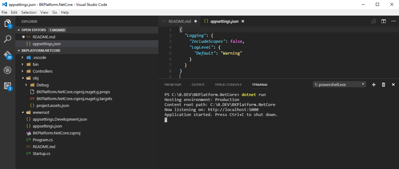
Task: Open the Debug view in activity bar
Action: tap(8, 70)
